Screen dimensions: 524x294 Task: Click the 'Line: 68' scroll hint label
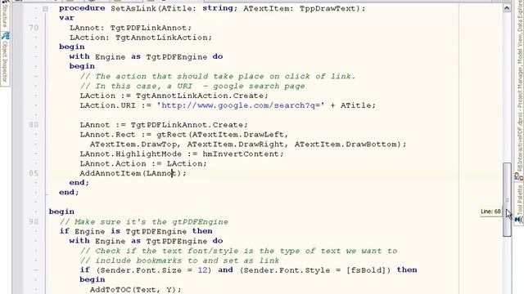coord(490,212)
